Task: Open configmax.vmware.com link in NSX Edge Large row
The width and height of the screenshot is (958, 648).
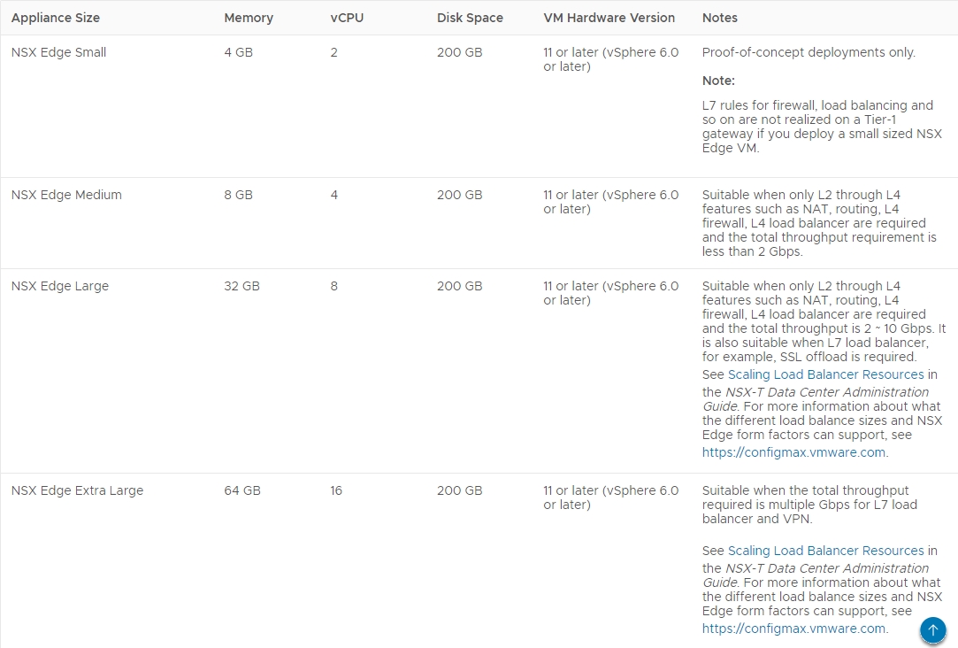Action: pos(793,452)
